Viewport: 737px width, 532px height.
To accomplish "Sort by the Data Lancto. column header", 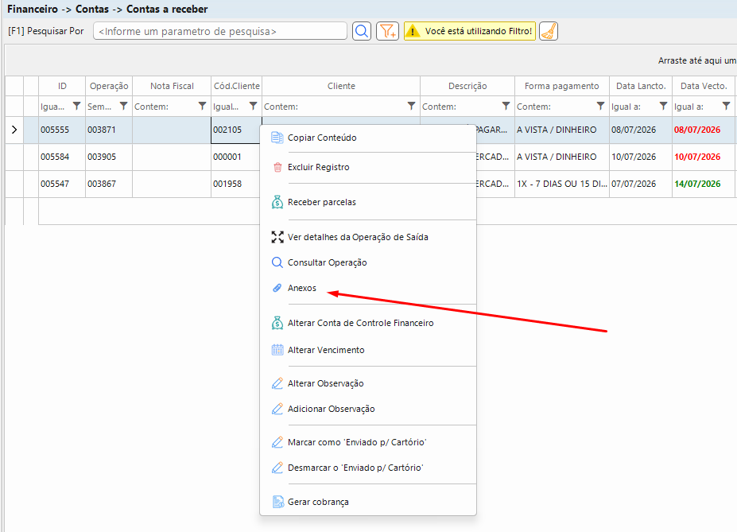I will 641,86.
